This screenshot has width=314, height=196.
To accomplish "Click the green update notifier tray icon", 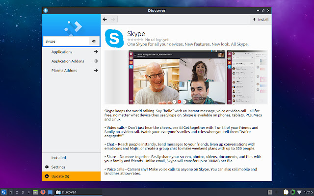I will coord(292,192).
